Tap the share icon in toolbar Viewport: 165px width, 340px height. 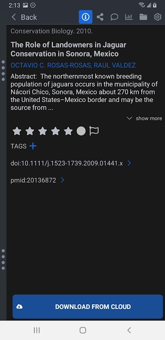(100, 17)
